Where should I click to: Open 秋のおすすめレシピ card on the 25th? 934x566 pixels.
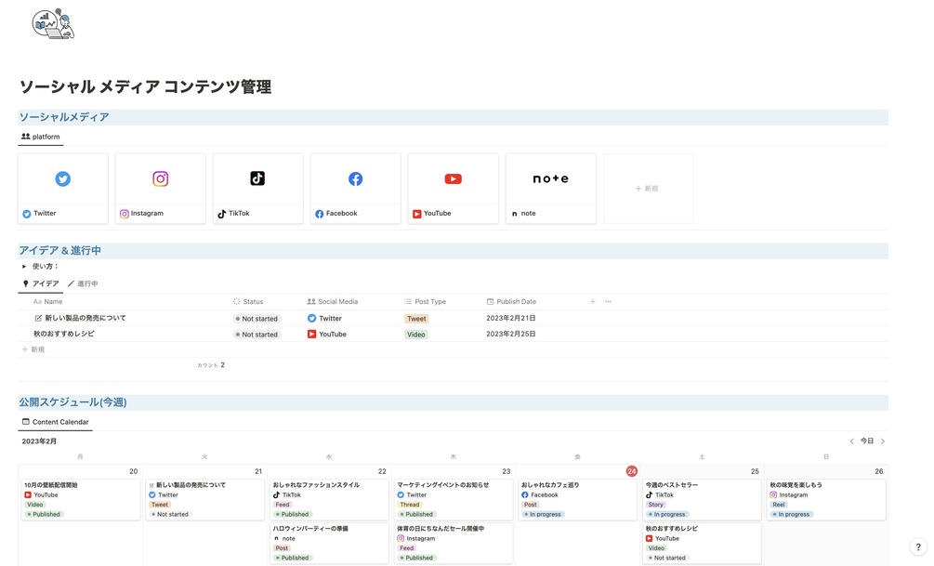702,544
